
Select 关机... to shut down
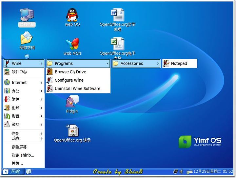24,163
